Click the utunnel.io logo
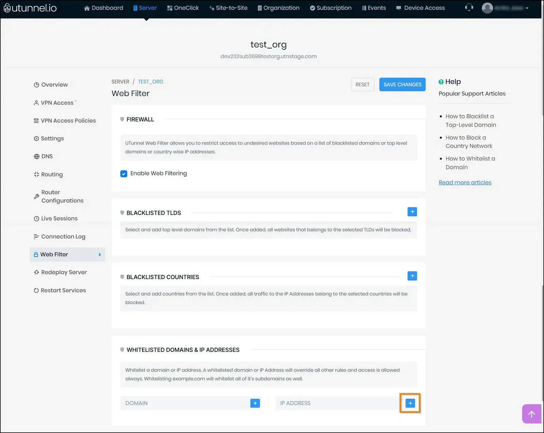544x433 pixels. point(30,7)
